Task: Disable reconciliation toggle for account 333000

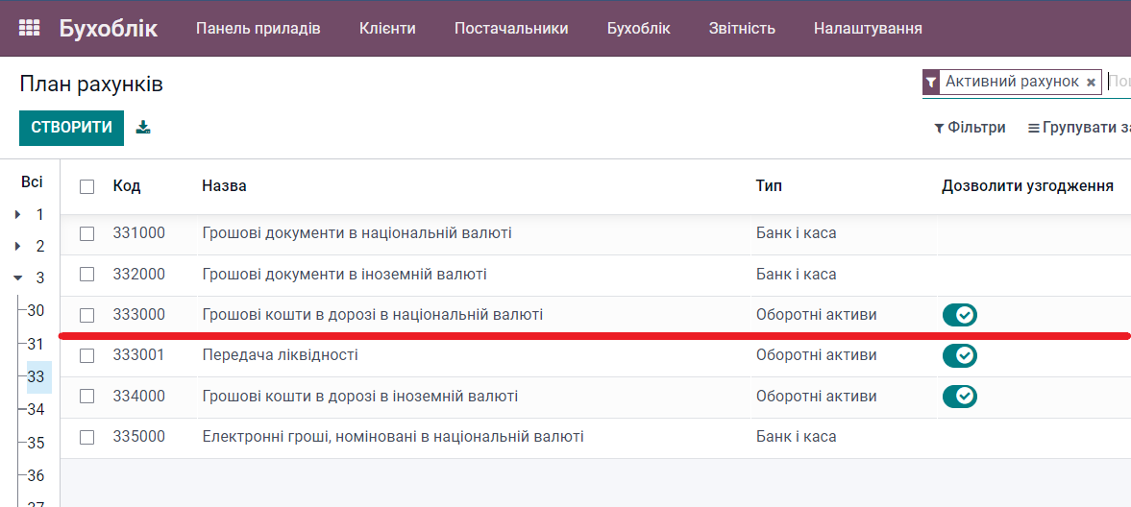Action: tap(959, 315)
